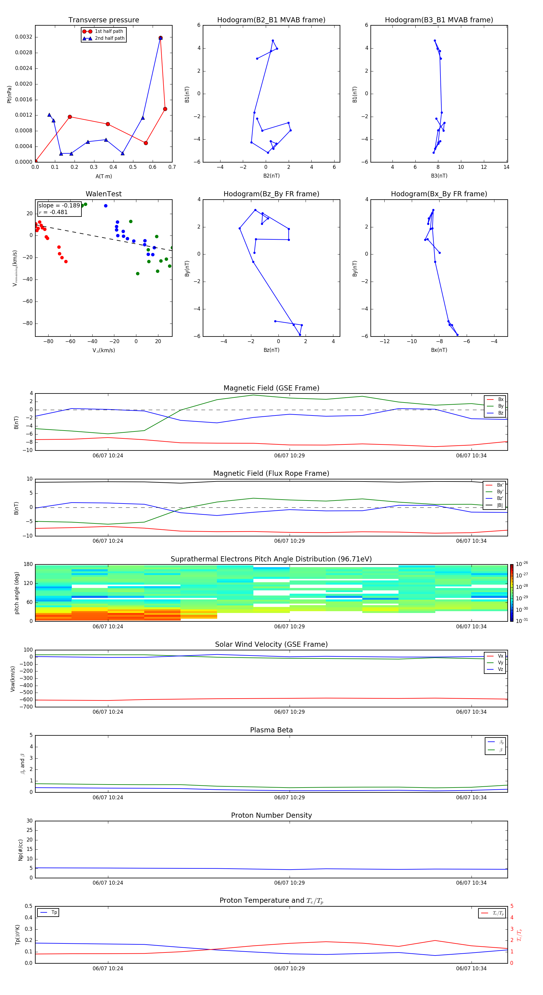The image size is (543, 995).
Task: Click 'Hodogram(B3_B1 MVAB frame)' title
Action: [x=439, y=20]
